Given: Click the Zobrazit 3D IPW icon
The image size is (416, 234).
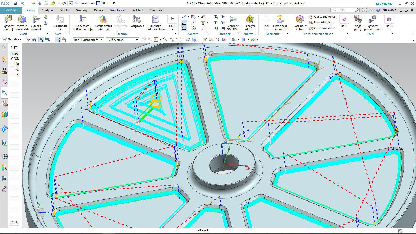Looking at the screenshot, I should (233, 19).
